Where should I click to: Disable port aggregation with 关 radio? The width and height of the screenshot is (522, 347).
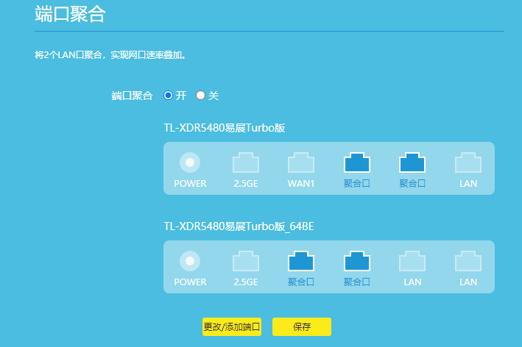pos(200,96)
